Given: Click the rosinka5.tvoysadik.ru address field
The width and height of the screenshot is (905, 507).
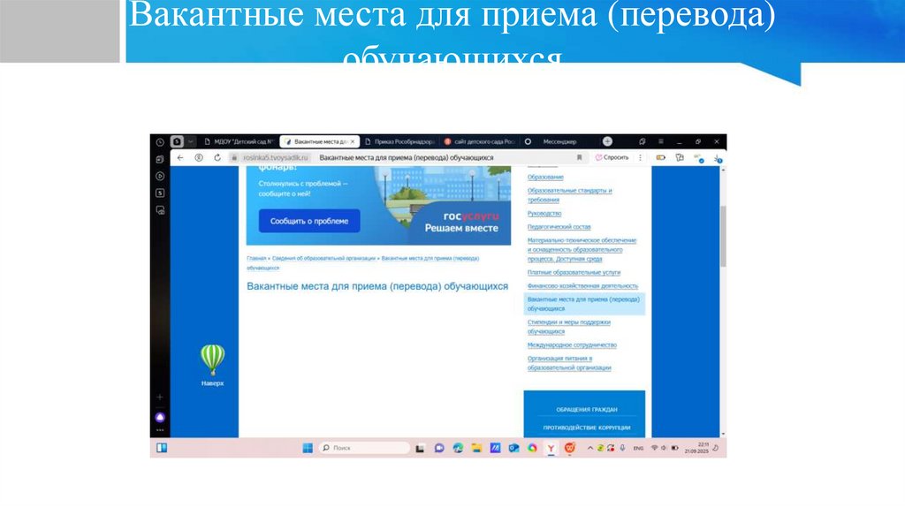Looking at the screenshot, I should pyautogui.click(x=275, y=157).
